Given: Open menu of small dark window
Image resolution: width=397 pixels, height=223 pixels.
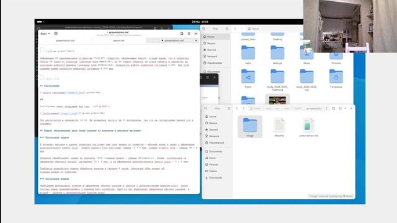Looking at the screenshot, I should [208, 77].
